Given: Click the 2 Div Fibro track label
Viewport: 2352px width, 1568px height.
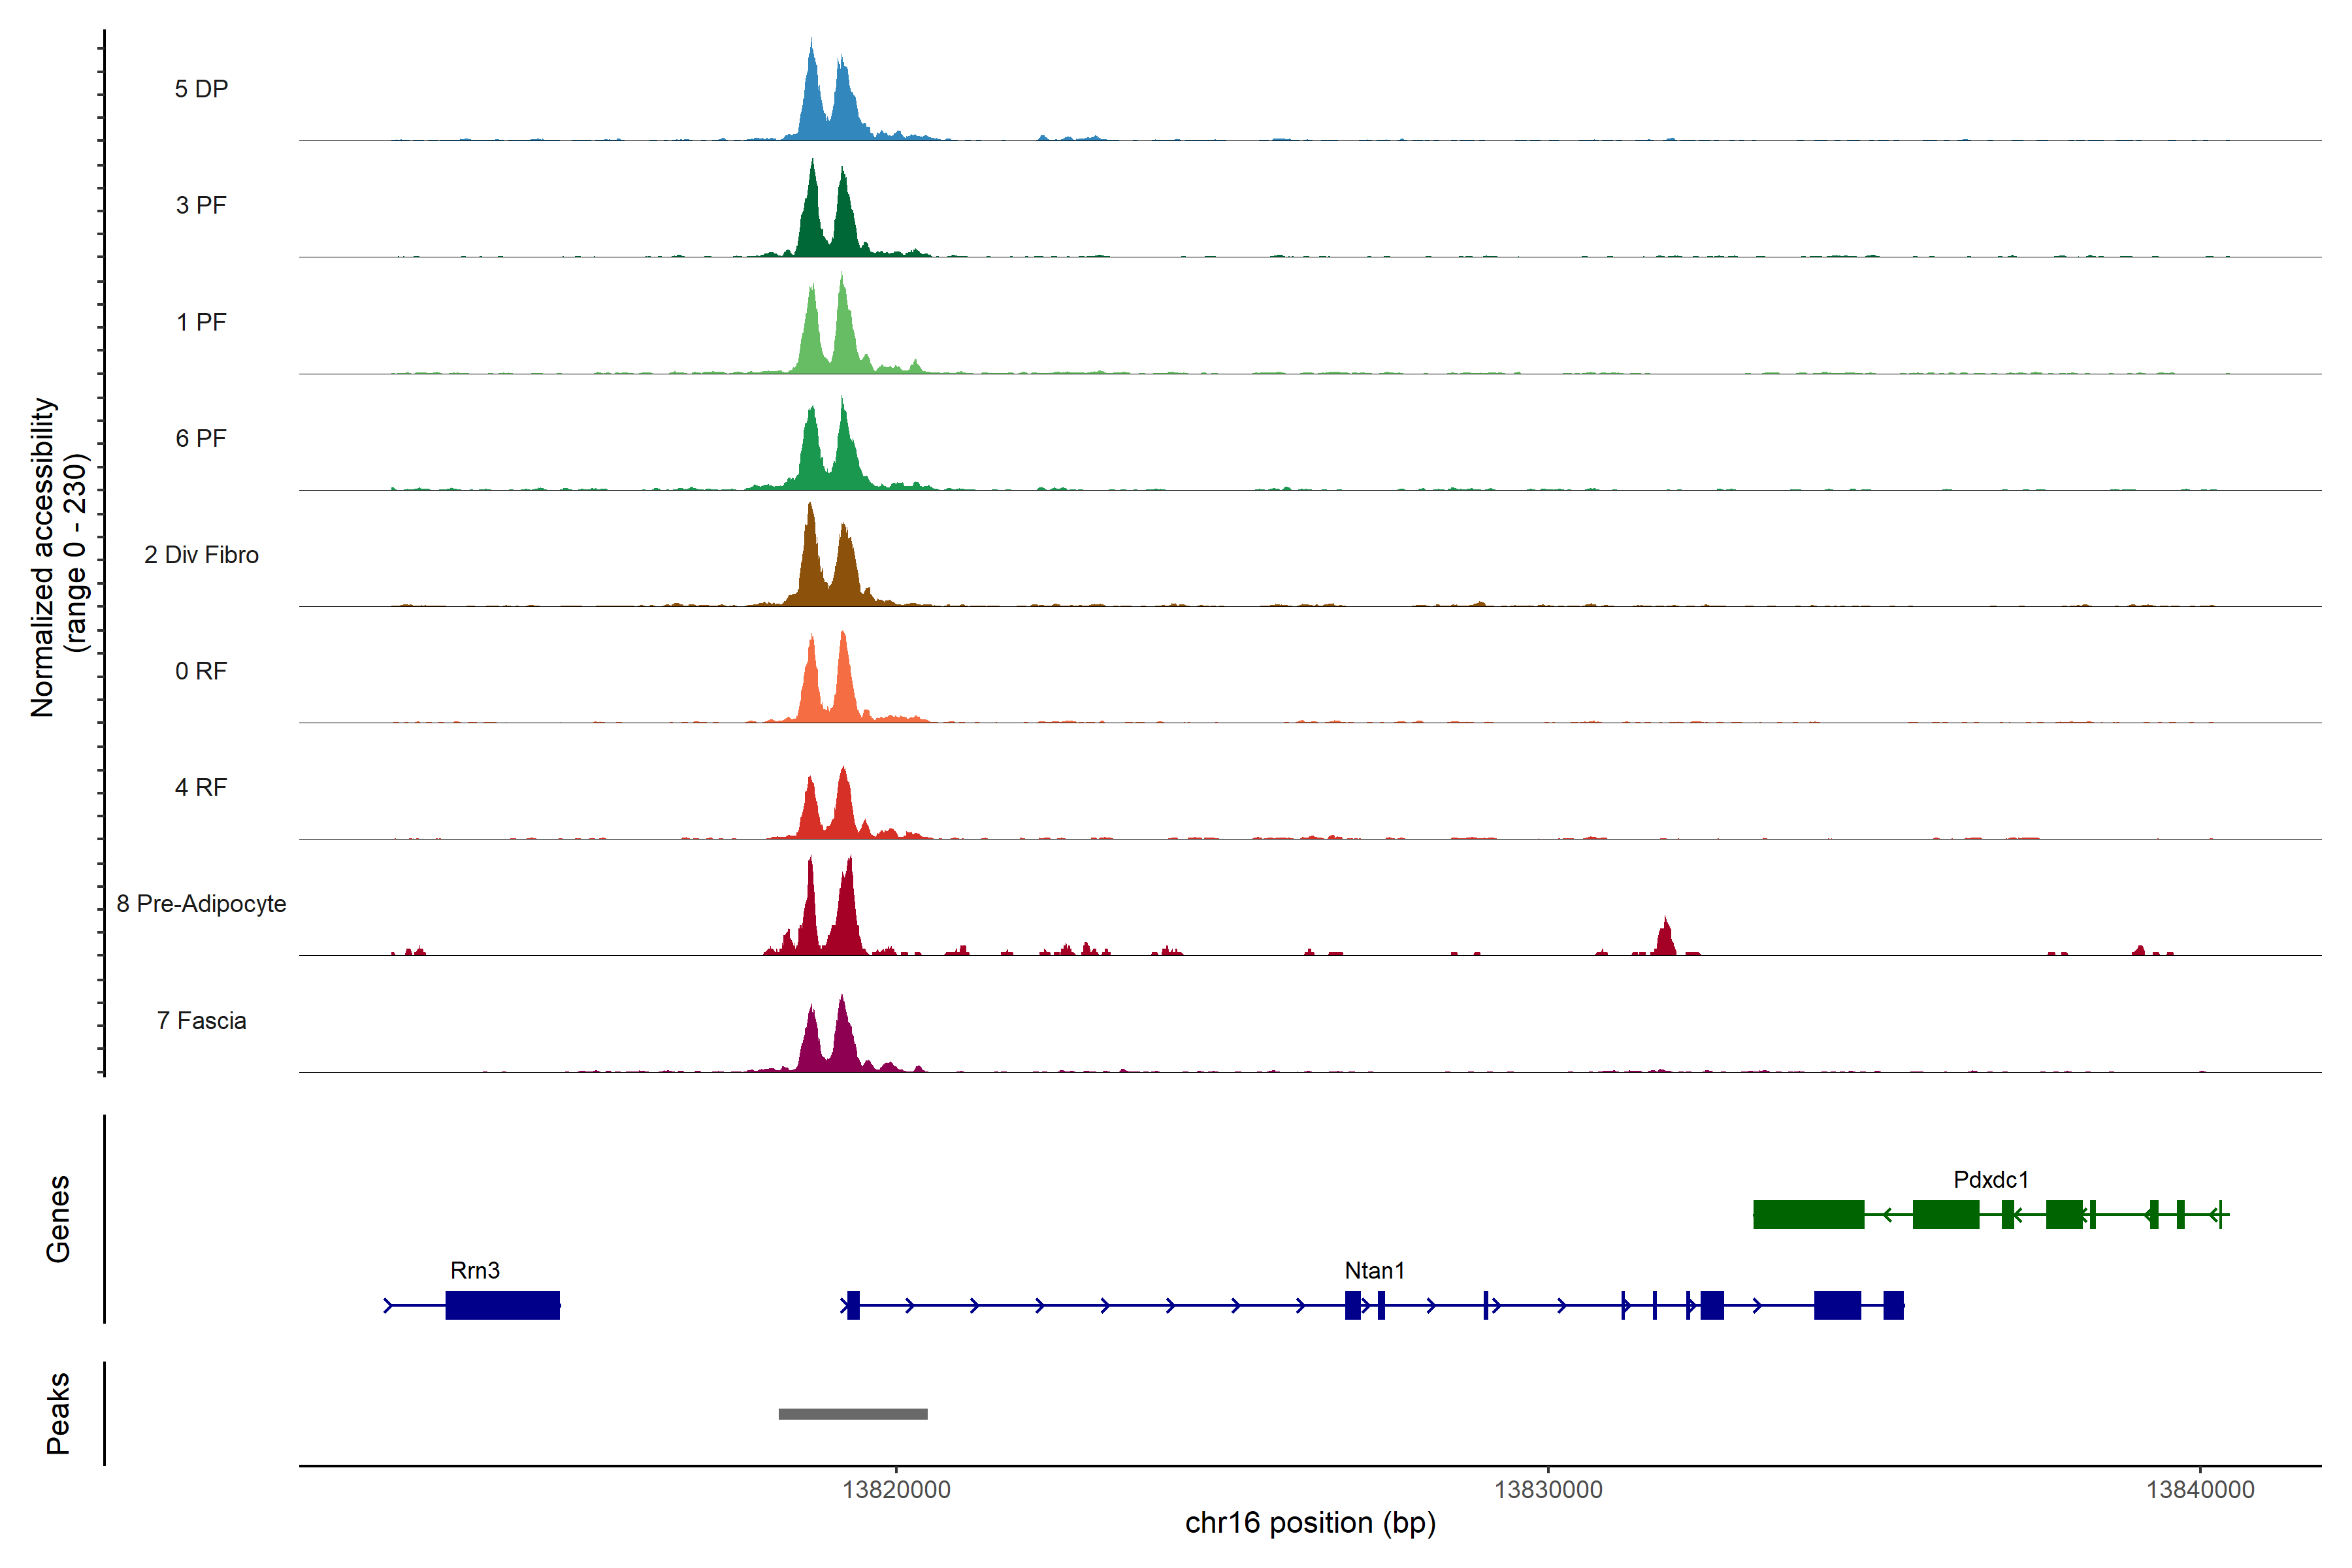Looking at the screenshot, I should [x=201, y=554].
